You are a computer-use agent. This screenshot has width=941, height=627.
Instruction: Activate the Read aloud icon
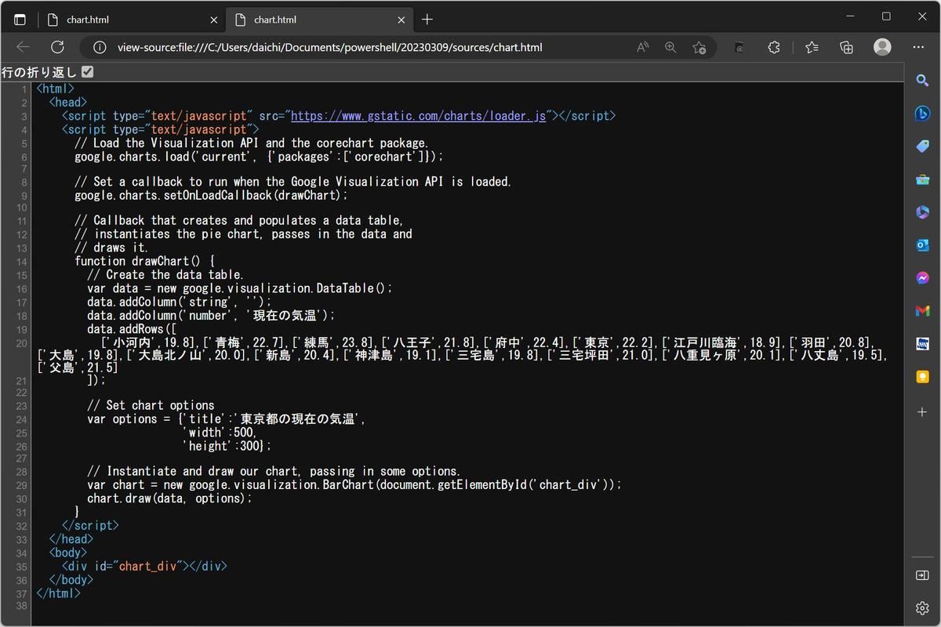[x=643, y=47]
